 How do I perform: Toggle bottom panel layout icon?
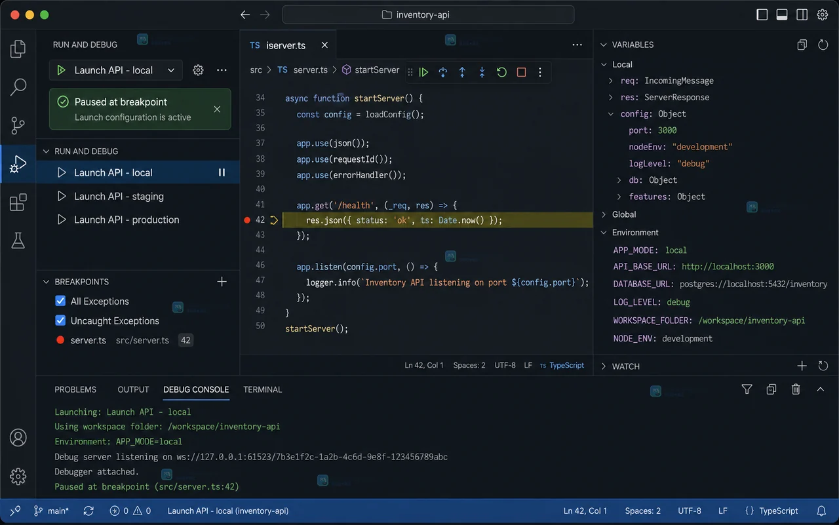[782, 14]
